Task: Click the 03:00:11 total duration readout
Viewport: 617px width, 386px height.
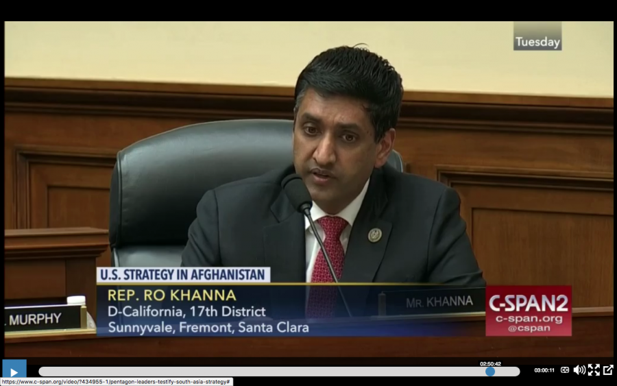Action: (544, 370)
